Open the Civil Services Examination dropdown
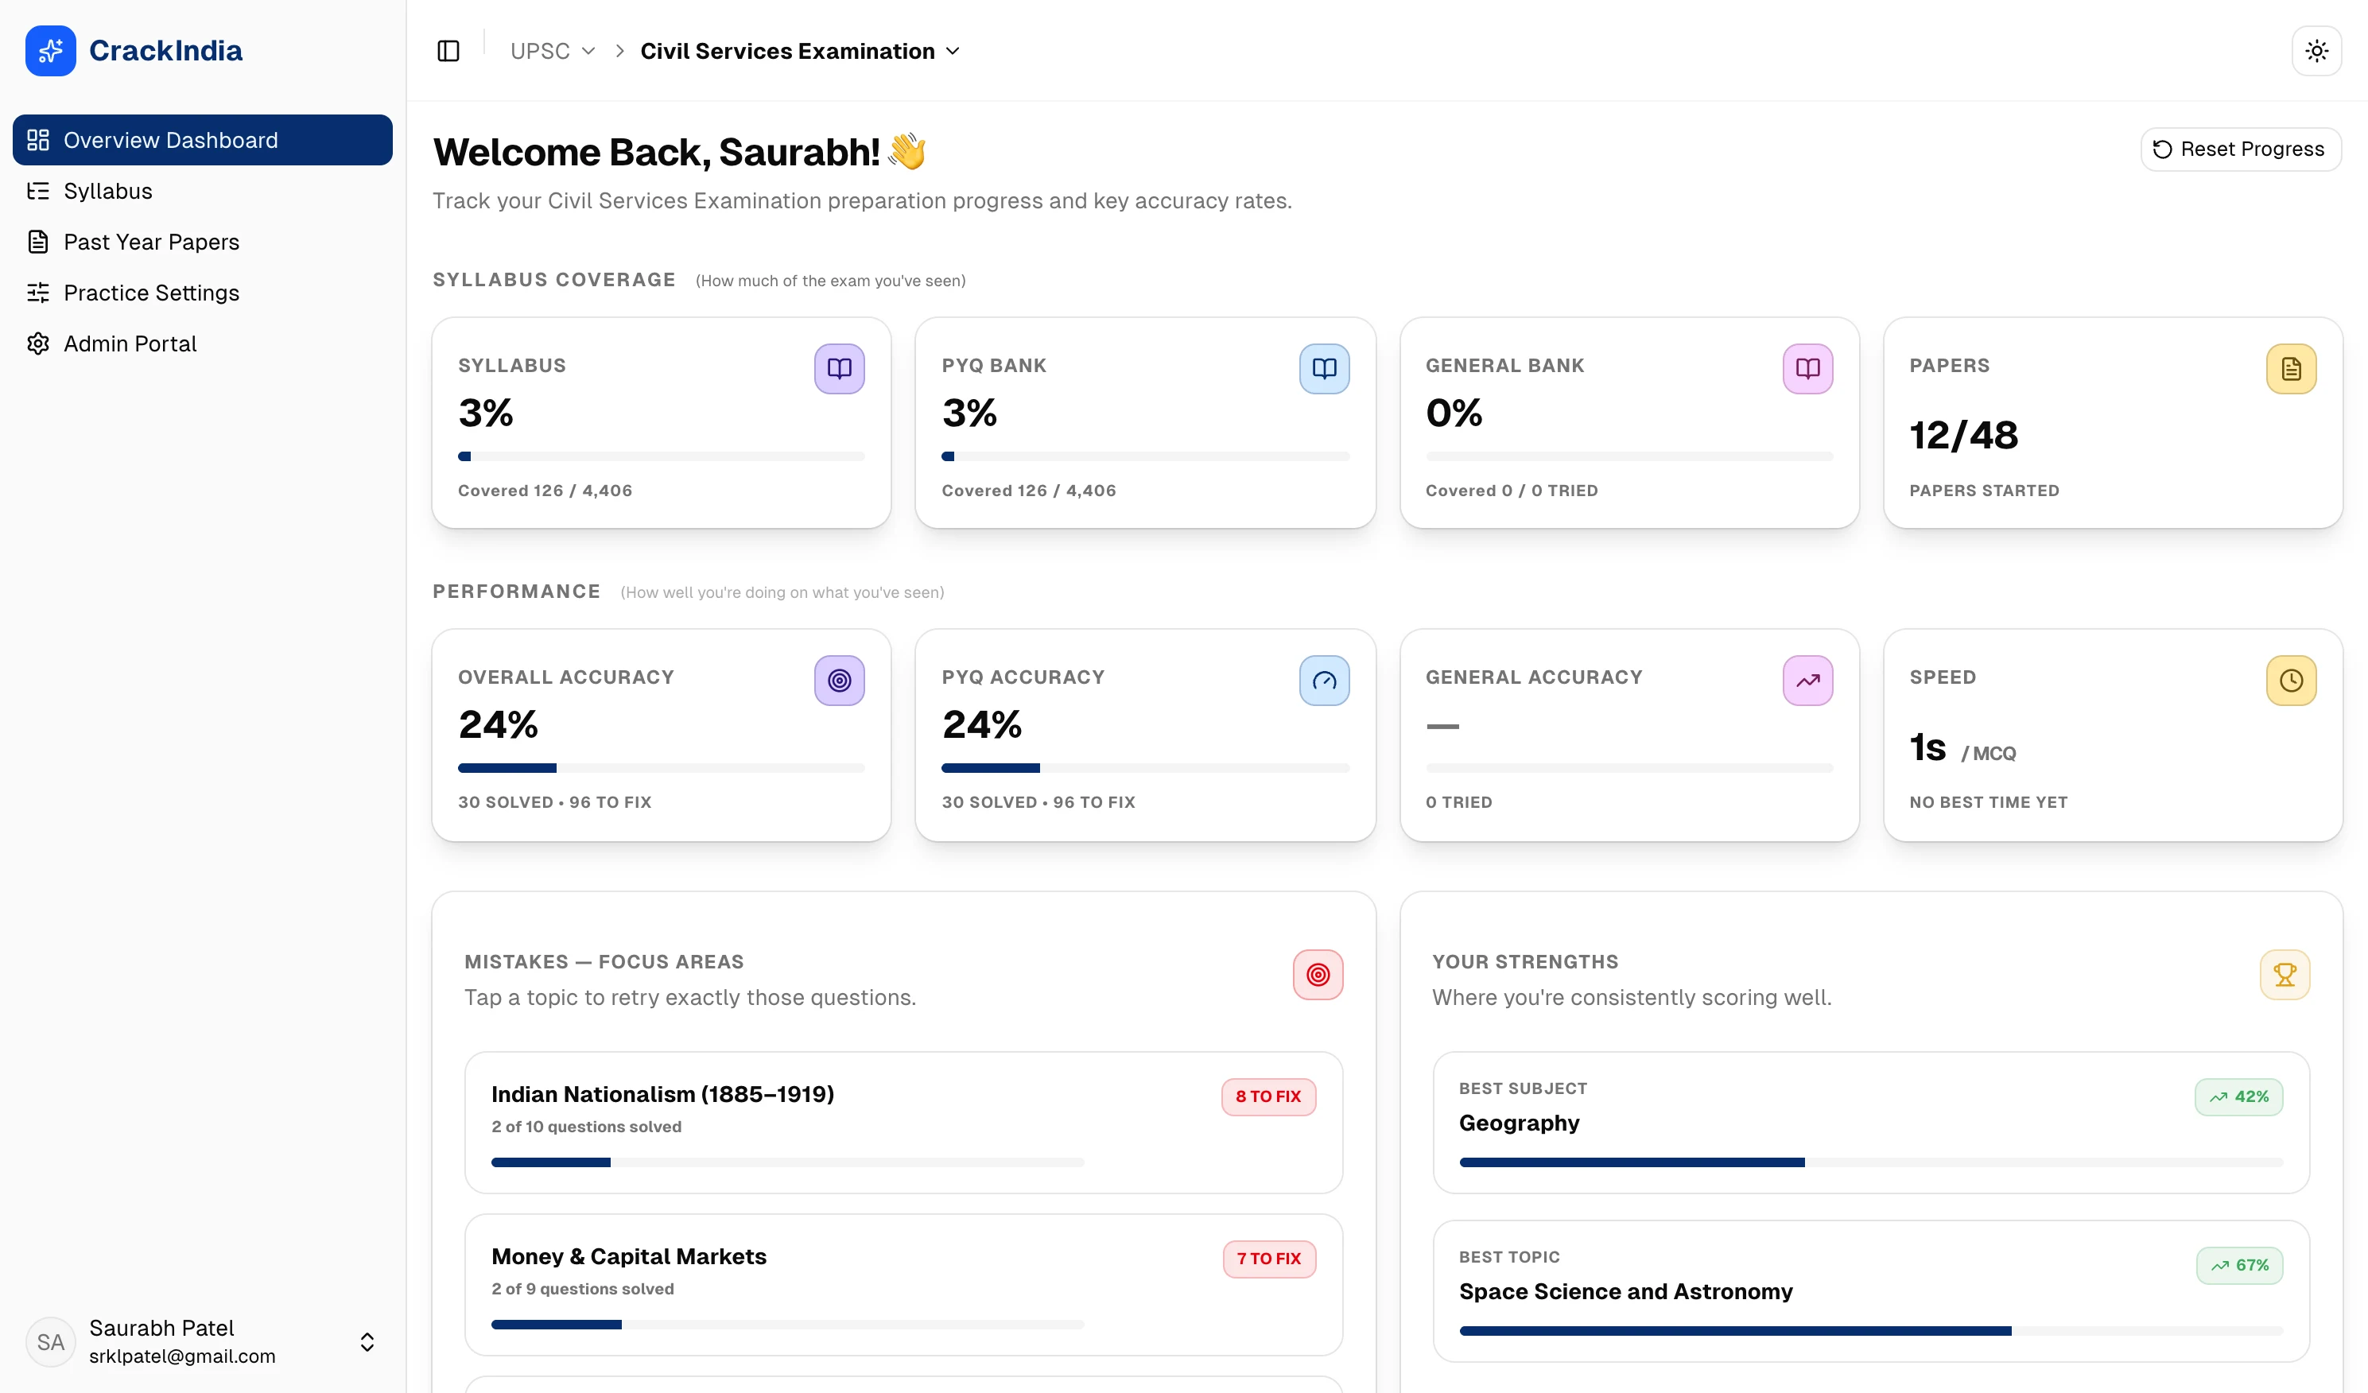This screenshot has width=2368, height=1393. 800,51
